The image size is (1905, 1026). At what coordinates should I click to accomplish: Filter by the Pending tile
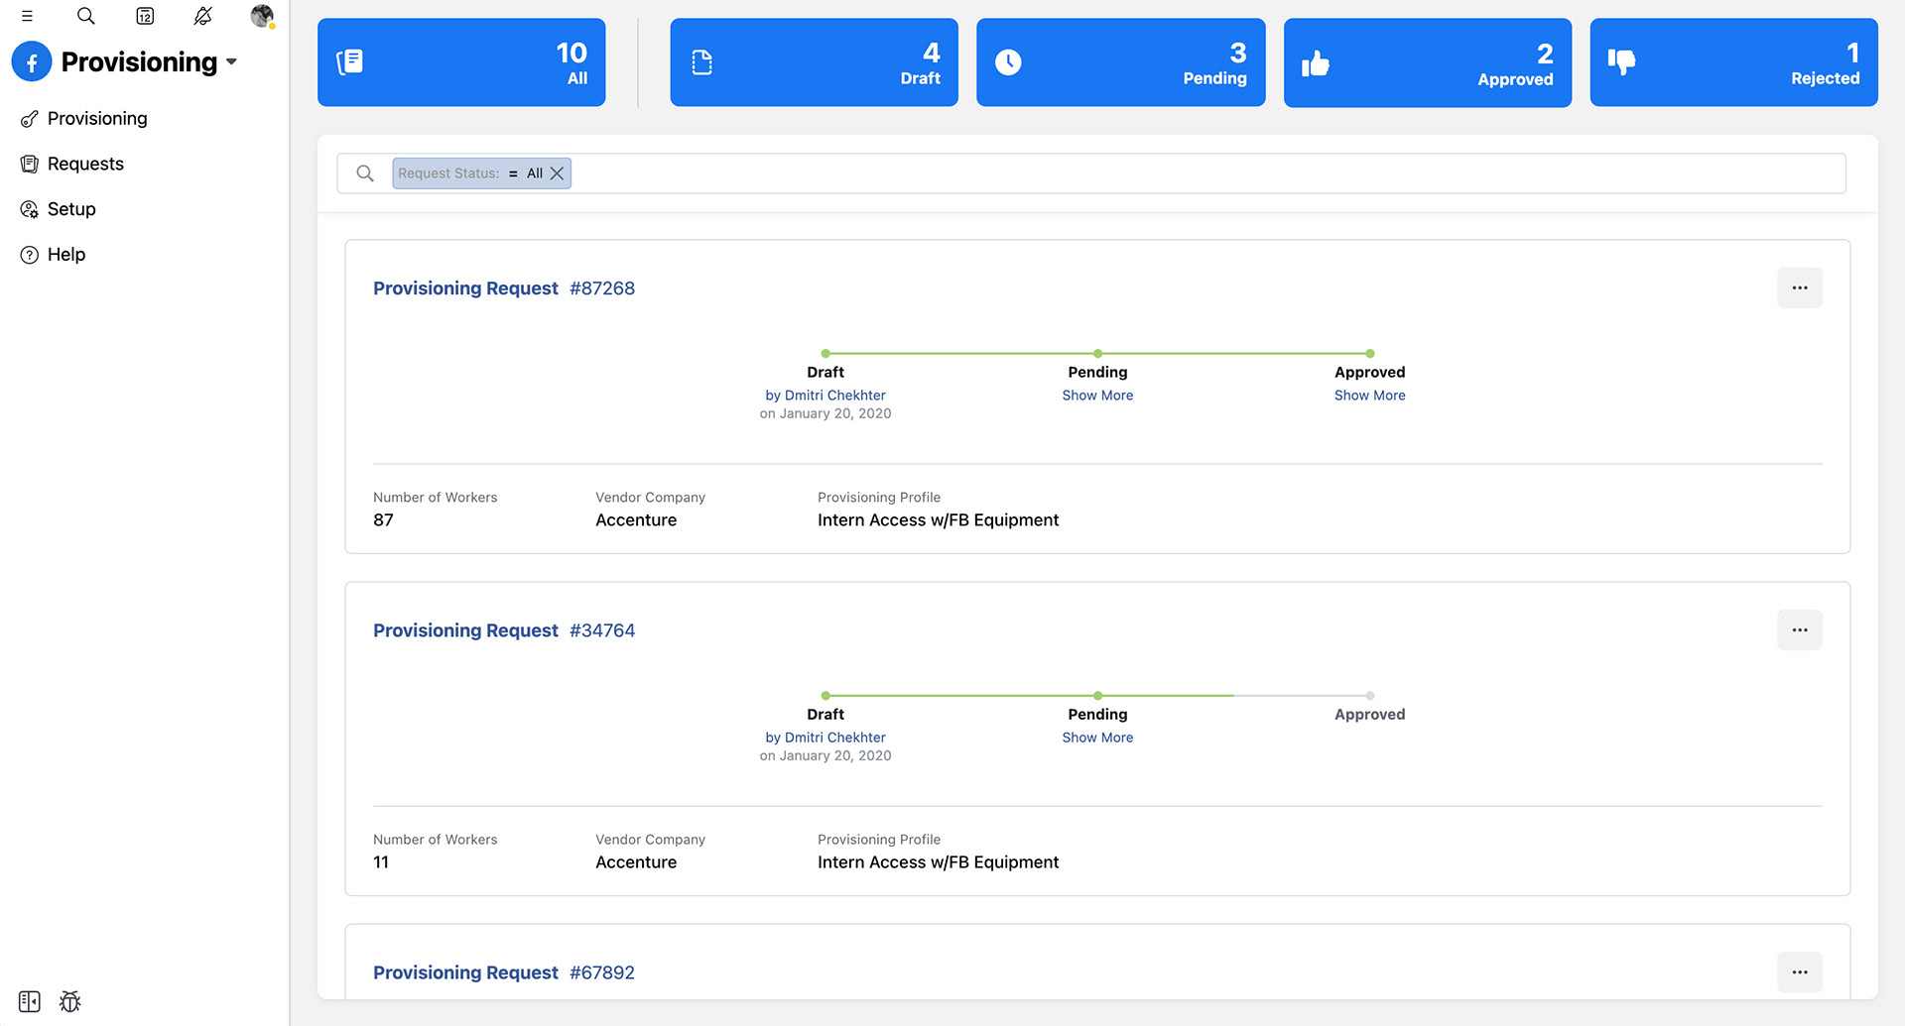point(1120,62)
